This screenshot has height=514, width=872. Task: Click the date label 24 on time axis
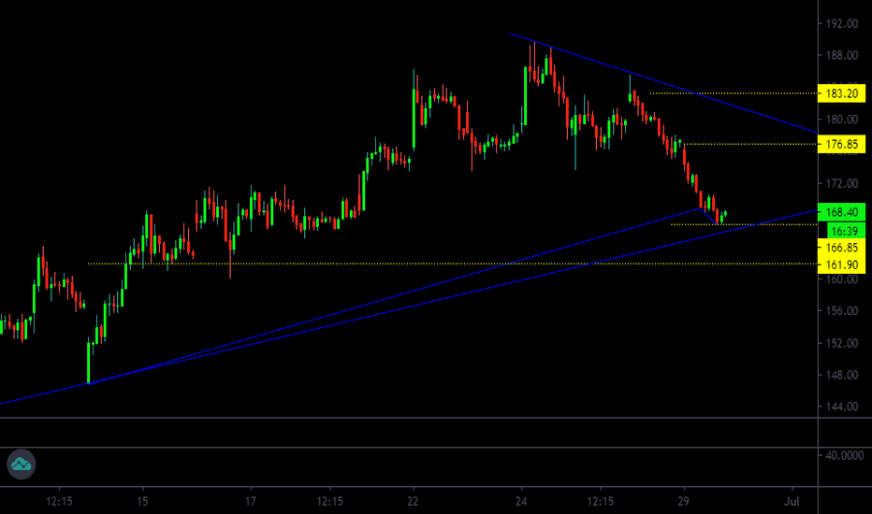coord(521,501)
